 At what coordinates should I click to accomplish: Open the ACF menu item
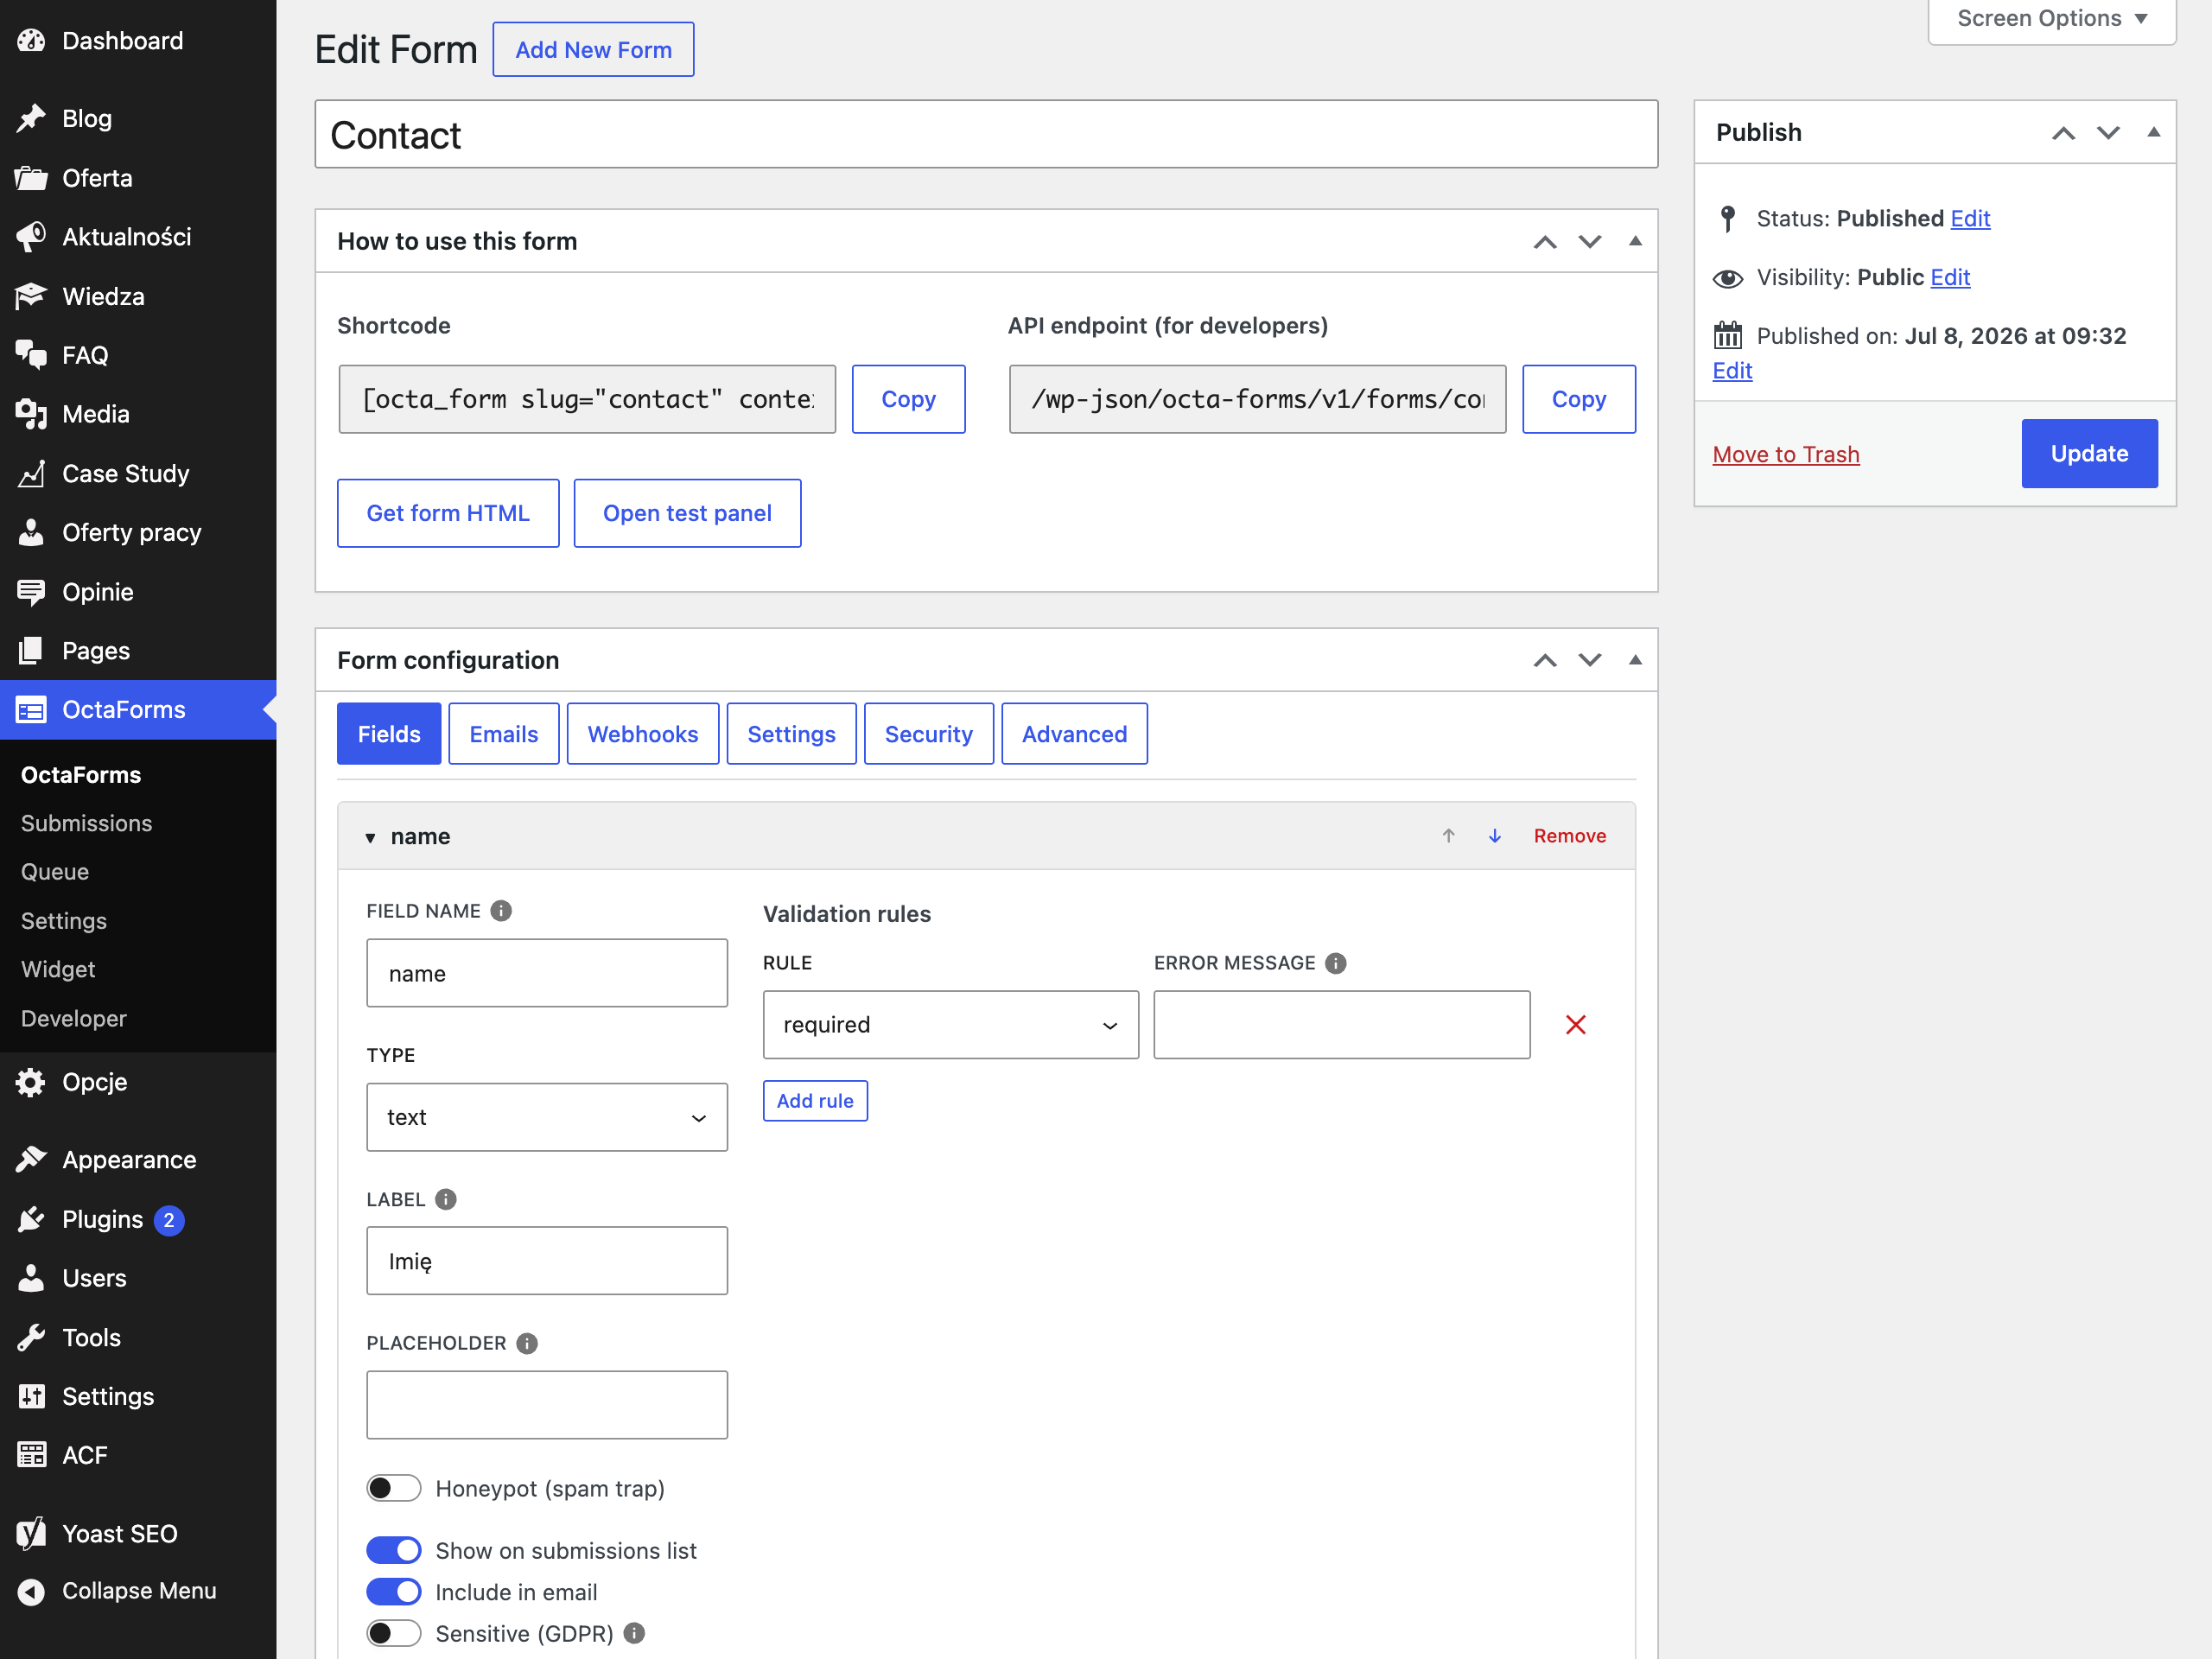pos(138,1455)
